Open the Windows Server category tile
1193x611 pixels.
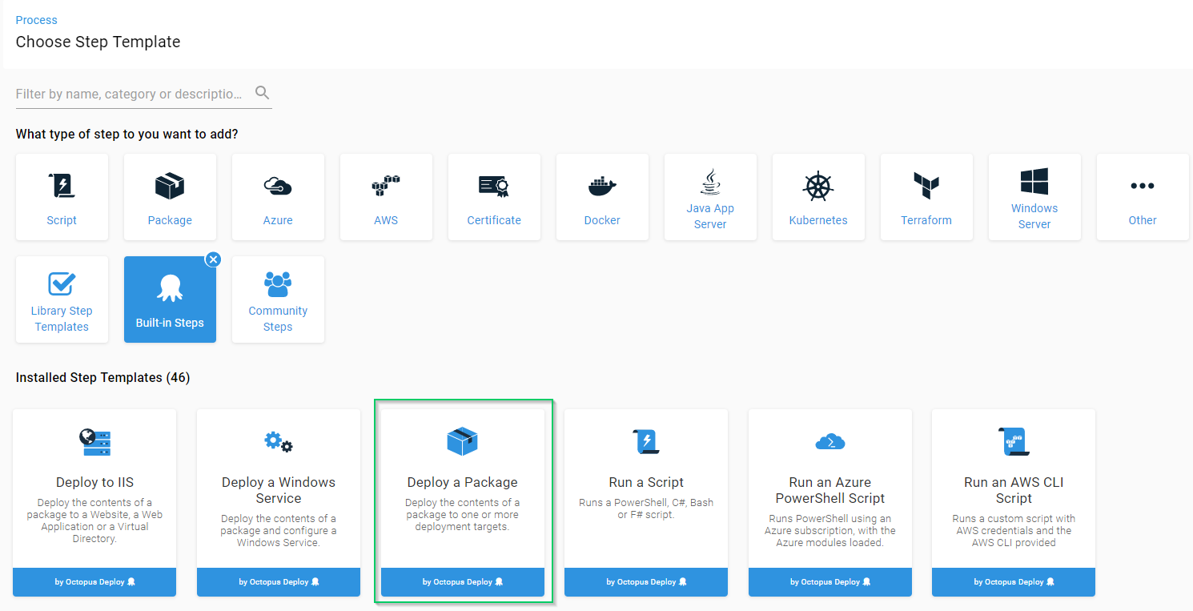pos(1034,197)
